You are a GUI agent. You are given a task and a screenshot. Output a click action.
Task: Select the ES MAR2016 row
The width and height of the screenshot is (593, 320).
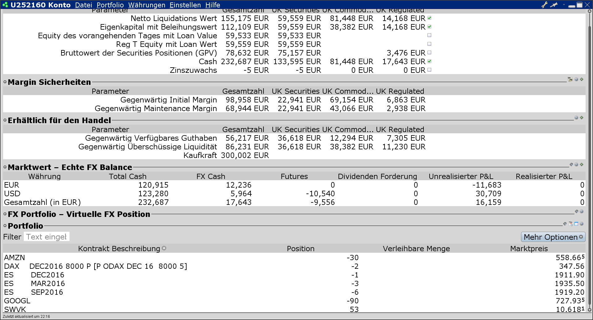click(x=294, y=283)
